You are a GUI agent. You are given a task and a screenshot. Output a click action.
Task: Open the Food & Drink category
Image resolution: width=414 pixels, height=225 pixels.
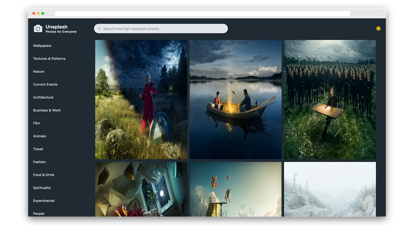click(x=44, y=175)
